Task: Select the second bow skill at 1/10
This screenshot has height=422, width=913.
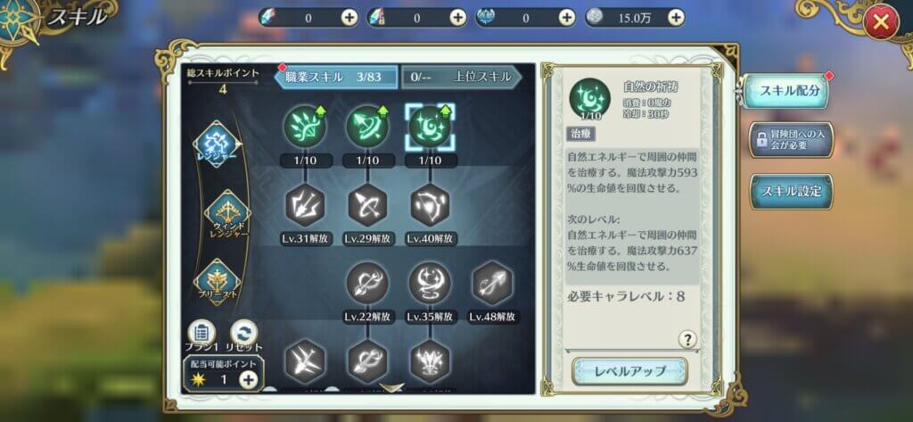Action: pos(367,128)
